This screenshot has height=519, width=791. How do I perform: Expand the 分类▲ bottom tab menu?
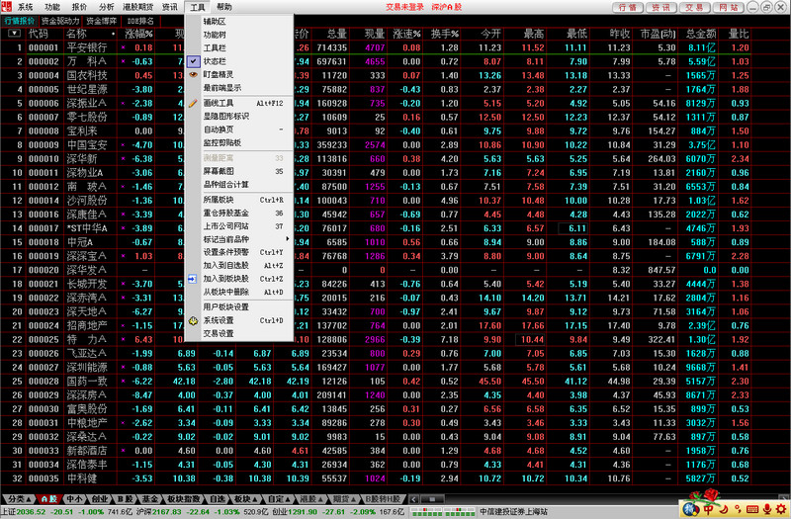click(x=20, y=499)
